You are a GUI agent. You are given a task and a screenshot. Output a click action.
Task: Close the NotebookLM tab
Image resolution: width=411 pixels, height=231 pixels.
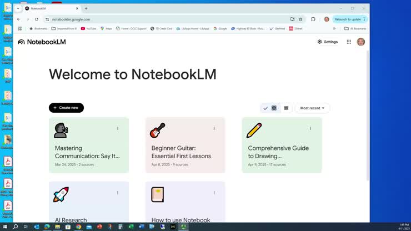77,8
